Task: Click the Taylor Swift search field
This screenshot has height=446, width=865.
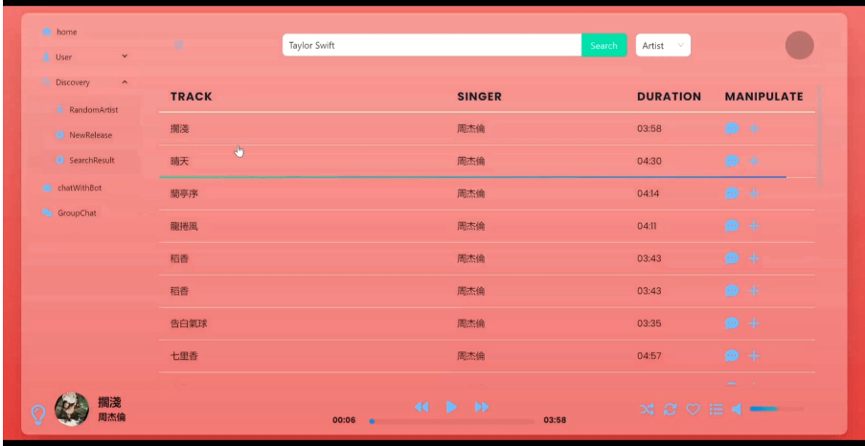Action: click(432, 45)
